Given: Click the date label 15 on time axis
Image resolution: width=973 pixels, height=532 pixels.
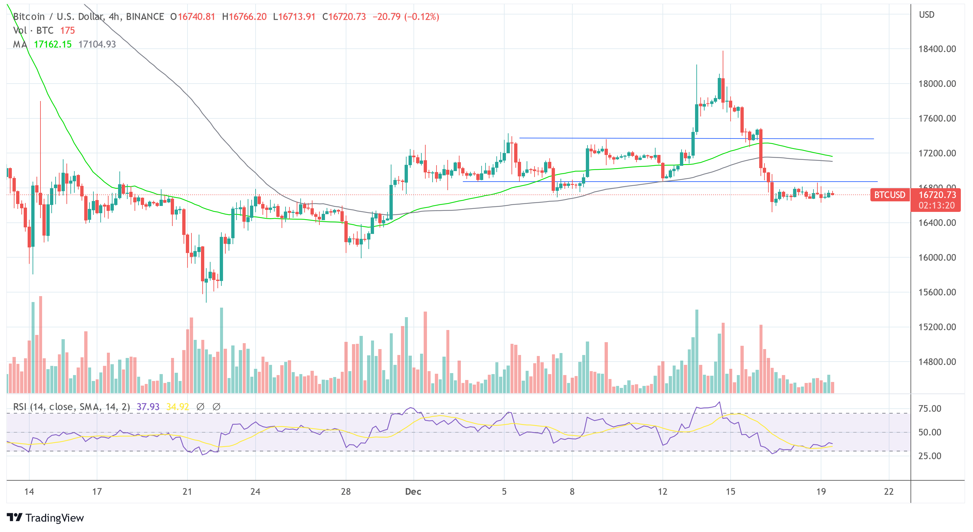Looking at the screenshot, I should 730,492.
